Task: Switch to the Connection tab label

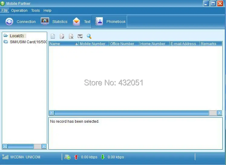Action: click(x=26, y=21)
